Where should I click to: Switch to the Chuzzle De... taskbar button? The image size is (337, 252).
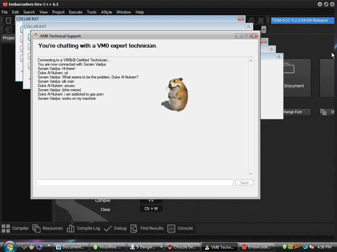tap(182, 247)
